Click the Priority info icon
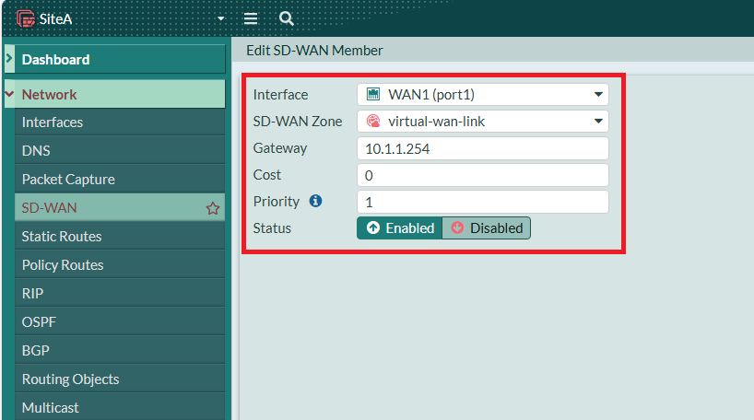754x420 pixels. click(315, 201)
